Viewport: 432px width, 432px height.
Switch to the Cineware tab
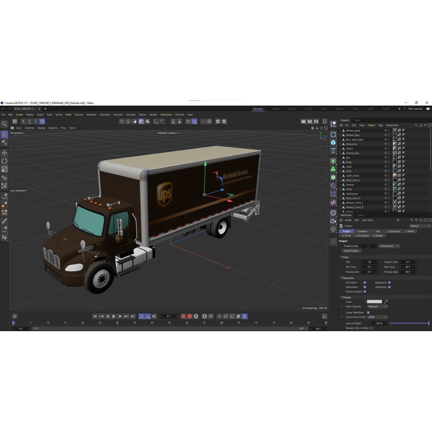point(362,232)
